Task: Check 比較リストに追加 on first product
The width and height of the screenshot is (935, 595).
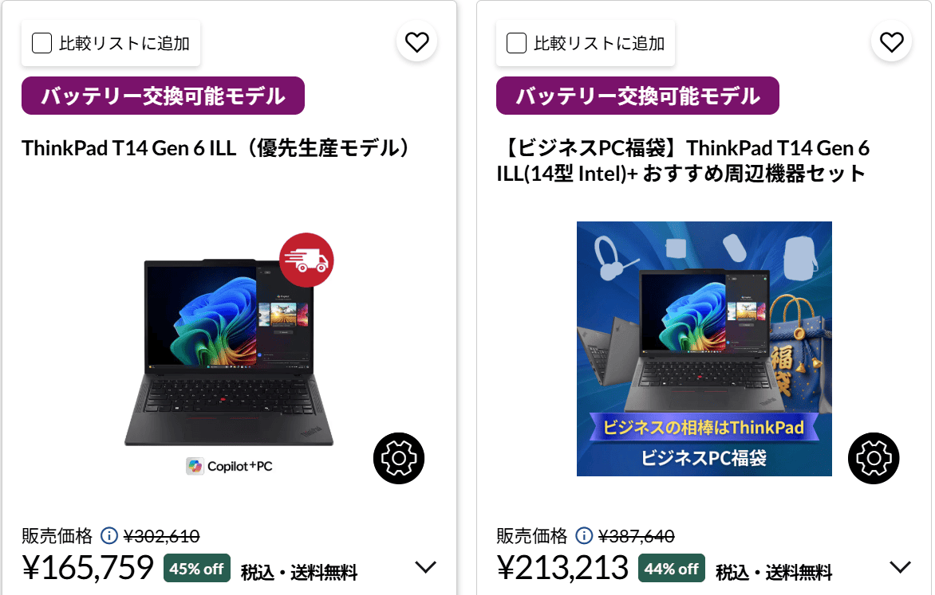Action: tap(41, 43)
